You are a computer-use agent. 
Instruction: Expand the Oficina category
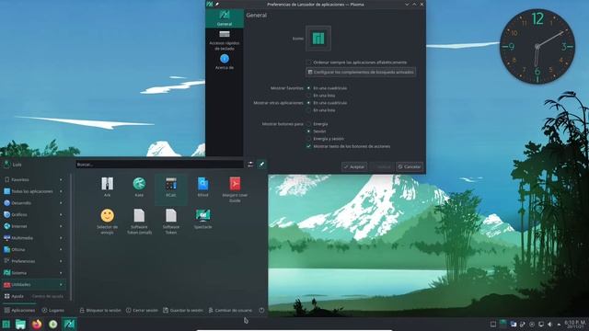[x=33, y=249]
